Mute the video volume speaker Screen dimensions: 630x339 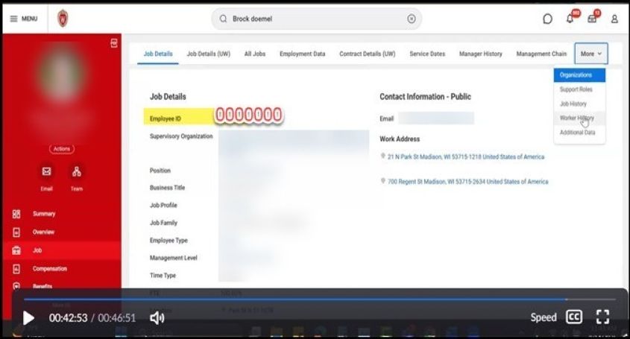(x=157, y=318)
